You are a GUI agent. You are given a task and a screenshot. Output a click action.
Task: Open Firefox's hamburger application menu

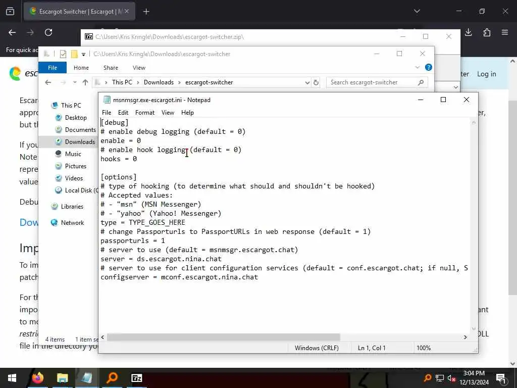tap(505, 32)
